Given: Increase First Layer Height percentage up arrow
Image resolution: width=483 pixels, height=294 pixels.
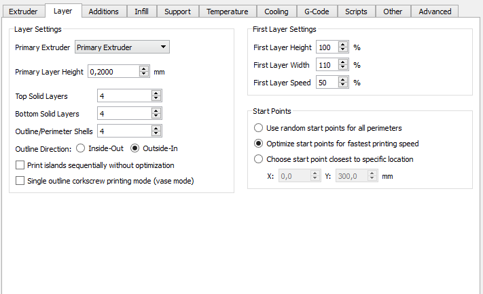Looking at the screenshot, I should click(342, 45).
